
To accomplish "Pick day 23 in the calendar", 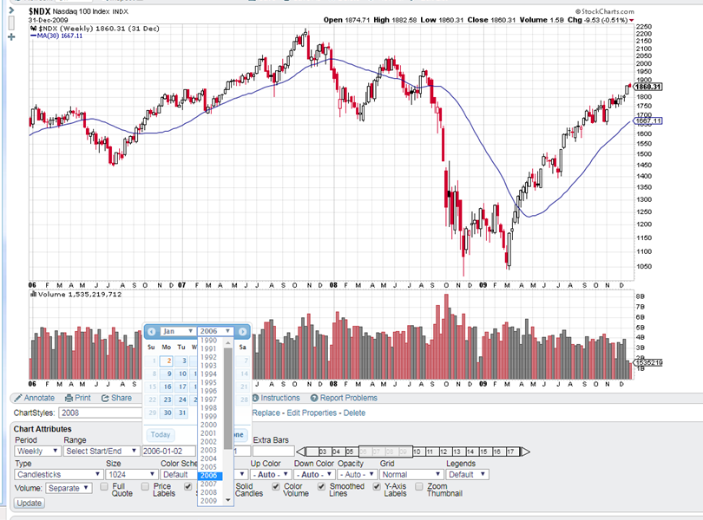I will 167,400.
